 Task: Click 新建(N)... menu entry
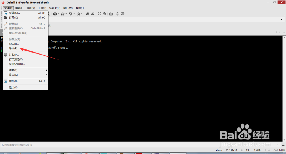pos(25,13)
